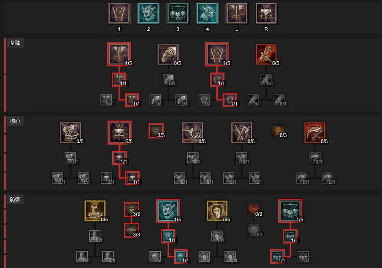Select the red 0/3 passive in defensive row
Screen dimensions: 382x268
254,210
